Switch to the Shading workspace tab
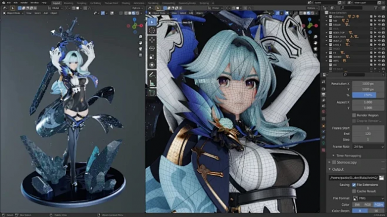The image size is (387, 217). point(126,3)
